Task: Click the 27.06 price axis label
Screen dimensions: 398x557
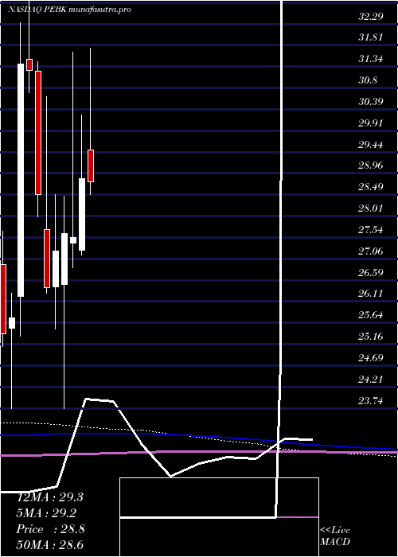Action: coord(371,251)
